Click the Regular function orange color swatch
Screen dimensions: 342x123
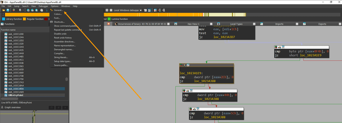(24, 19)
